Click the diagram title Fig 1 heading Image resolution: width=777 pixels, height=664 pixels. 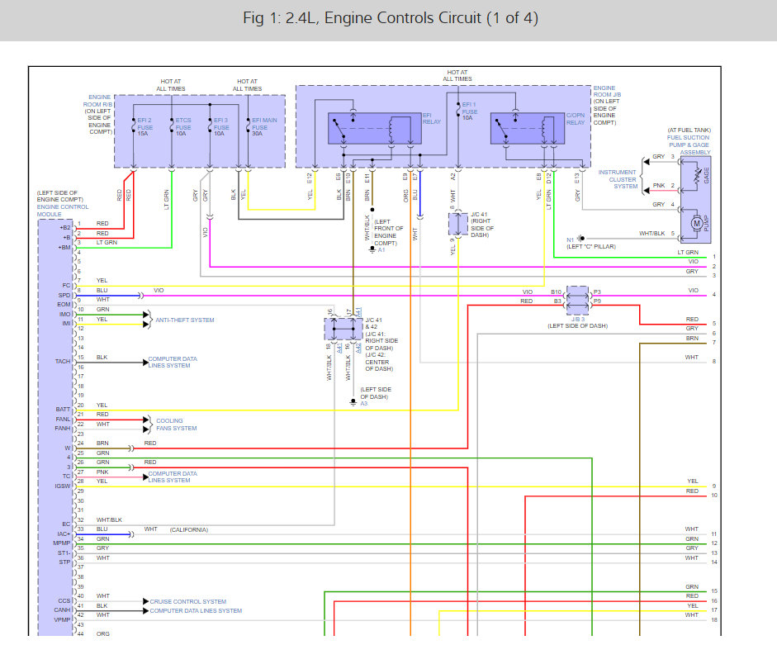pyautogui.click(x=391, y=18)
